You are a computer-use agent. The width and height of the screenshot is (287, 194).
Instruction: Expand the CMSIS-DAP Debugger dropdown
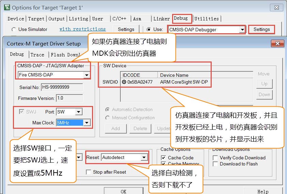tap(242, 30)
